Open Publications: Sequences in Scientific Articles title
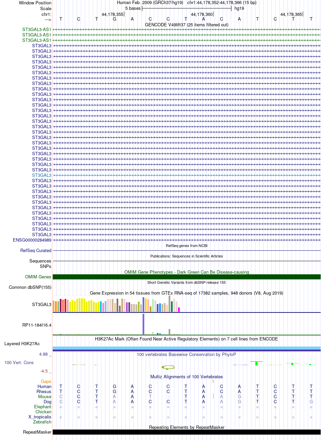Screen dimensions: 321x440 [x=187, y=256]
